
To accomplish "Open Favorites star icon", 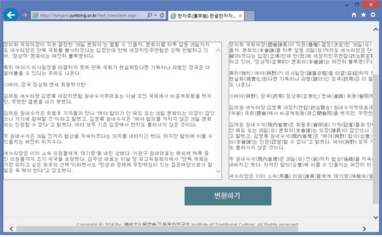I will [364, 15].
